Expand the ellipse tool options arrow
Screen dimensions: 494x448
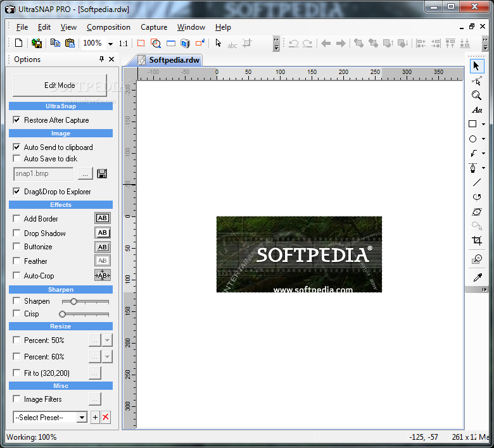[x=484, y=139]
